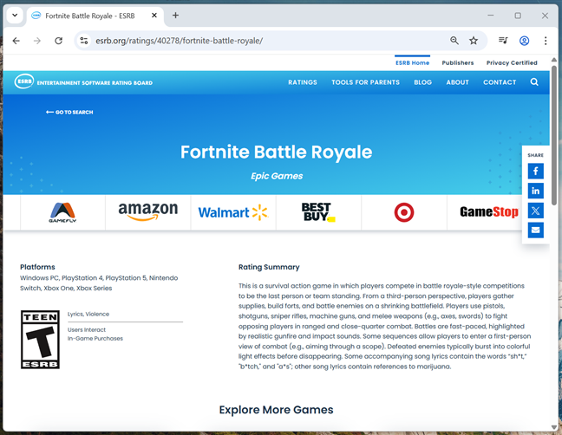
Task: Share the page on LinkedIn
Action: click(535, 191)
